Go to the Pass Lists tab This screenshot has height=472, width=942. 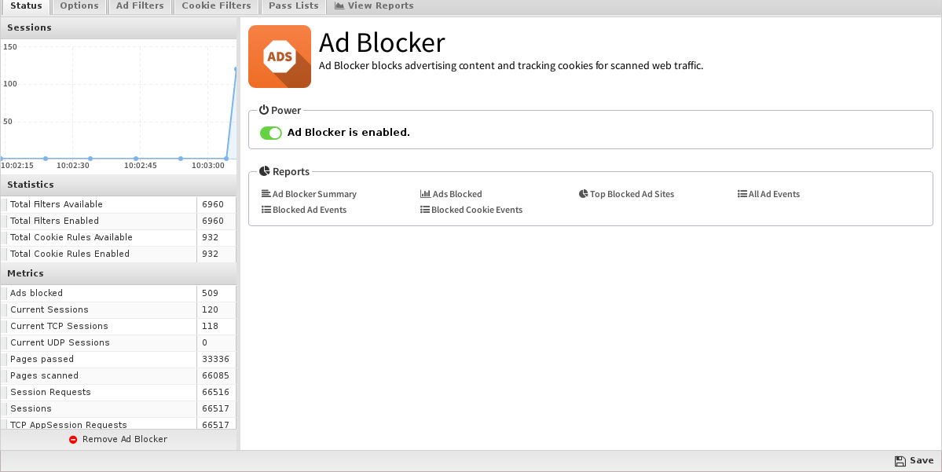[x=294, y=6]
